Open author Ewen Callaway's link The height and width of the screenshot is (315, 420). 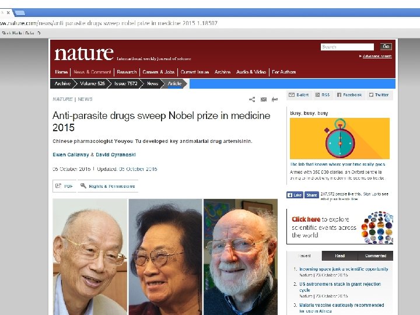[71, 155]
